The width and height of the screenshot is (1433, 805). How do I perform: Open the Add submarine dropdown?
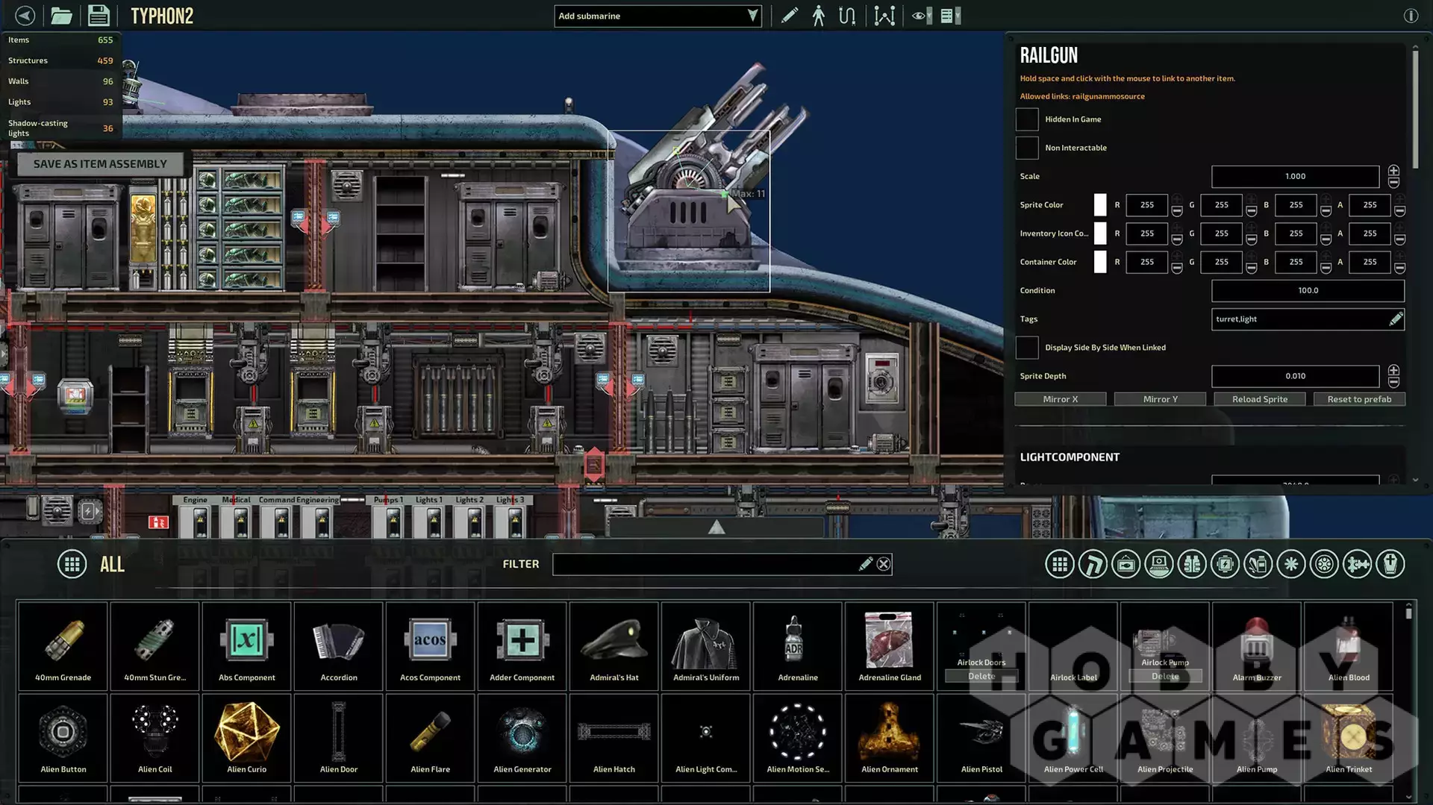click(657, 16)
